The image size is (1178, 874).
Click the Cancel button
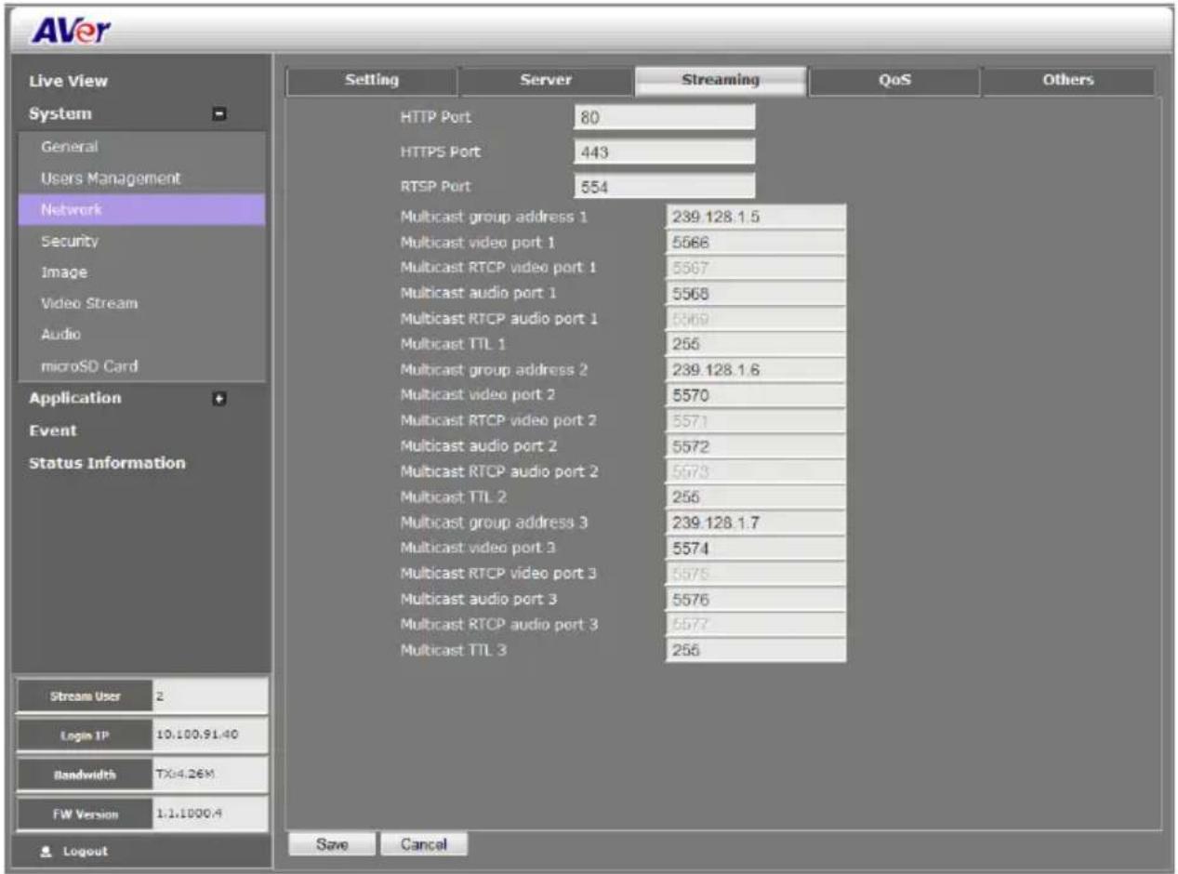(x=424, y=844)
